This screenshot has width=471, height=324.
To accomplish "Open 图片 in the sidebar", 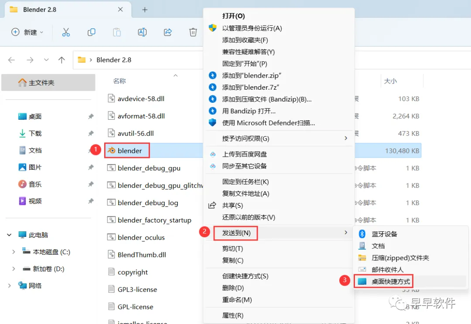I will point(35,167).
